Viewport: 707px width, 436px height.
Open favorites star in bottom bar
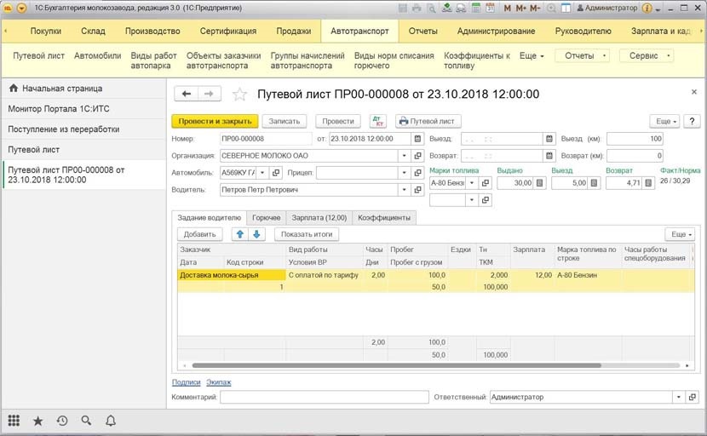(x=37, y=422)
